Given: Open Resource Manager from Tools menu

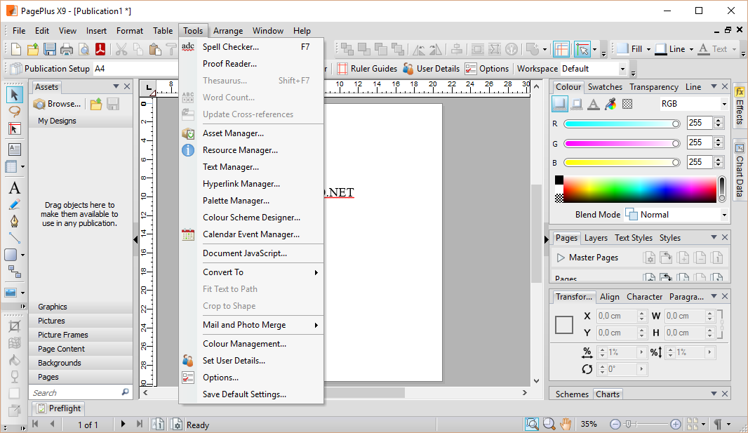Looking at the screenshot, I should point(251,150).
